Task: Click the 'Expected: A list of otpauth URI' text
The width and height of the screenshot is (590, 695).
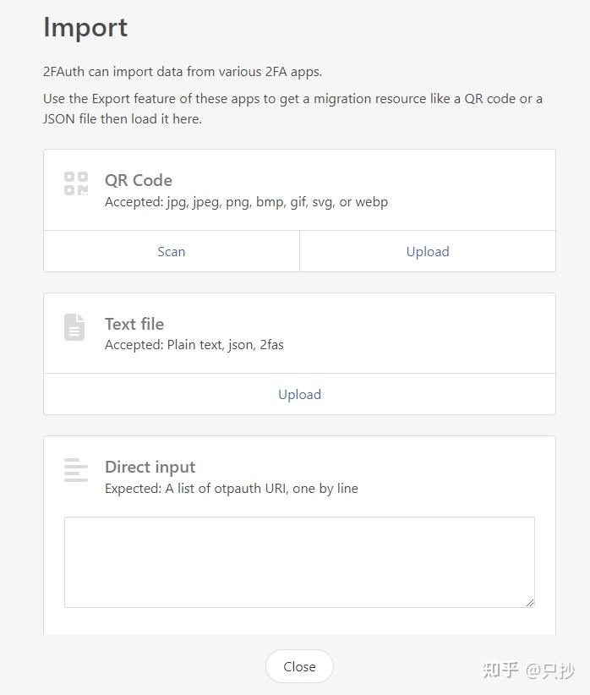Action: pyautogui.click(x=231, y=488)
